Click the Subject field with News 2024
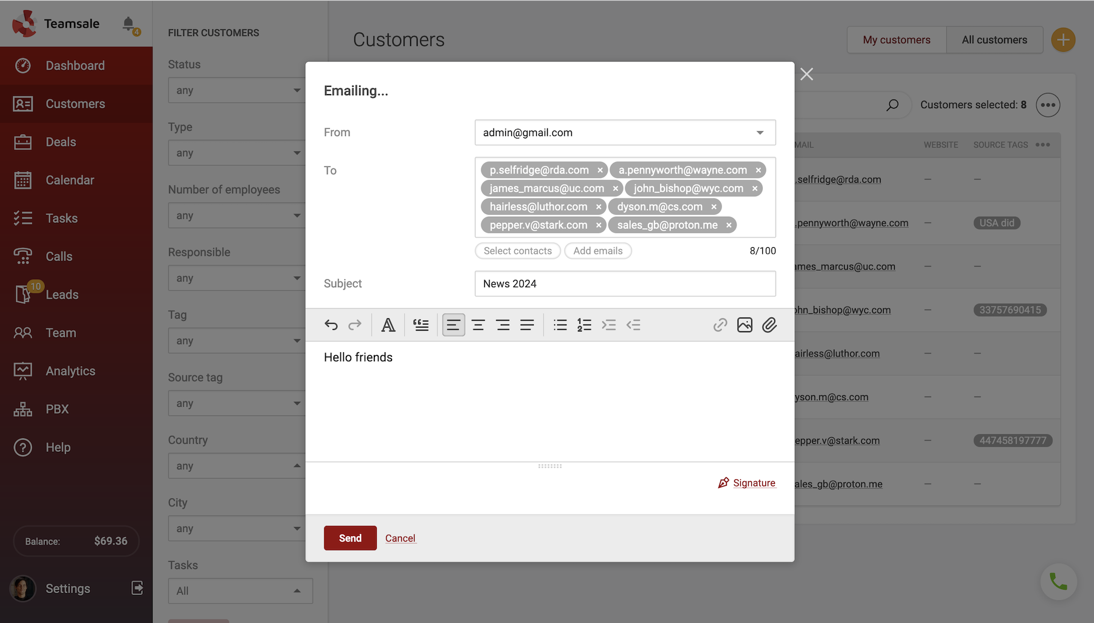The image size is (1094, 623). point(625,284)
